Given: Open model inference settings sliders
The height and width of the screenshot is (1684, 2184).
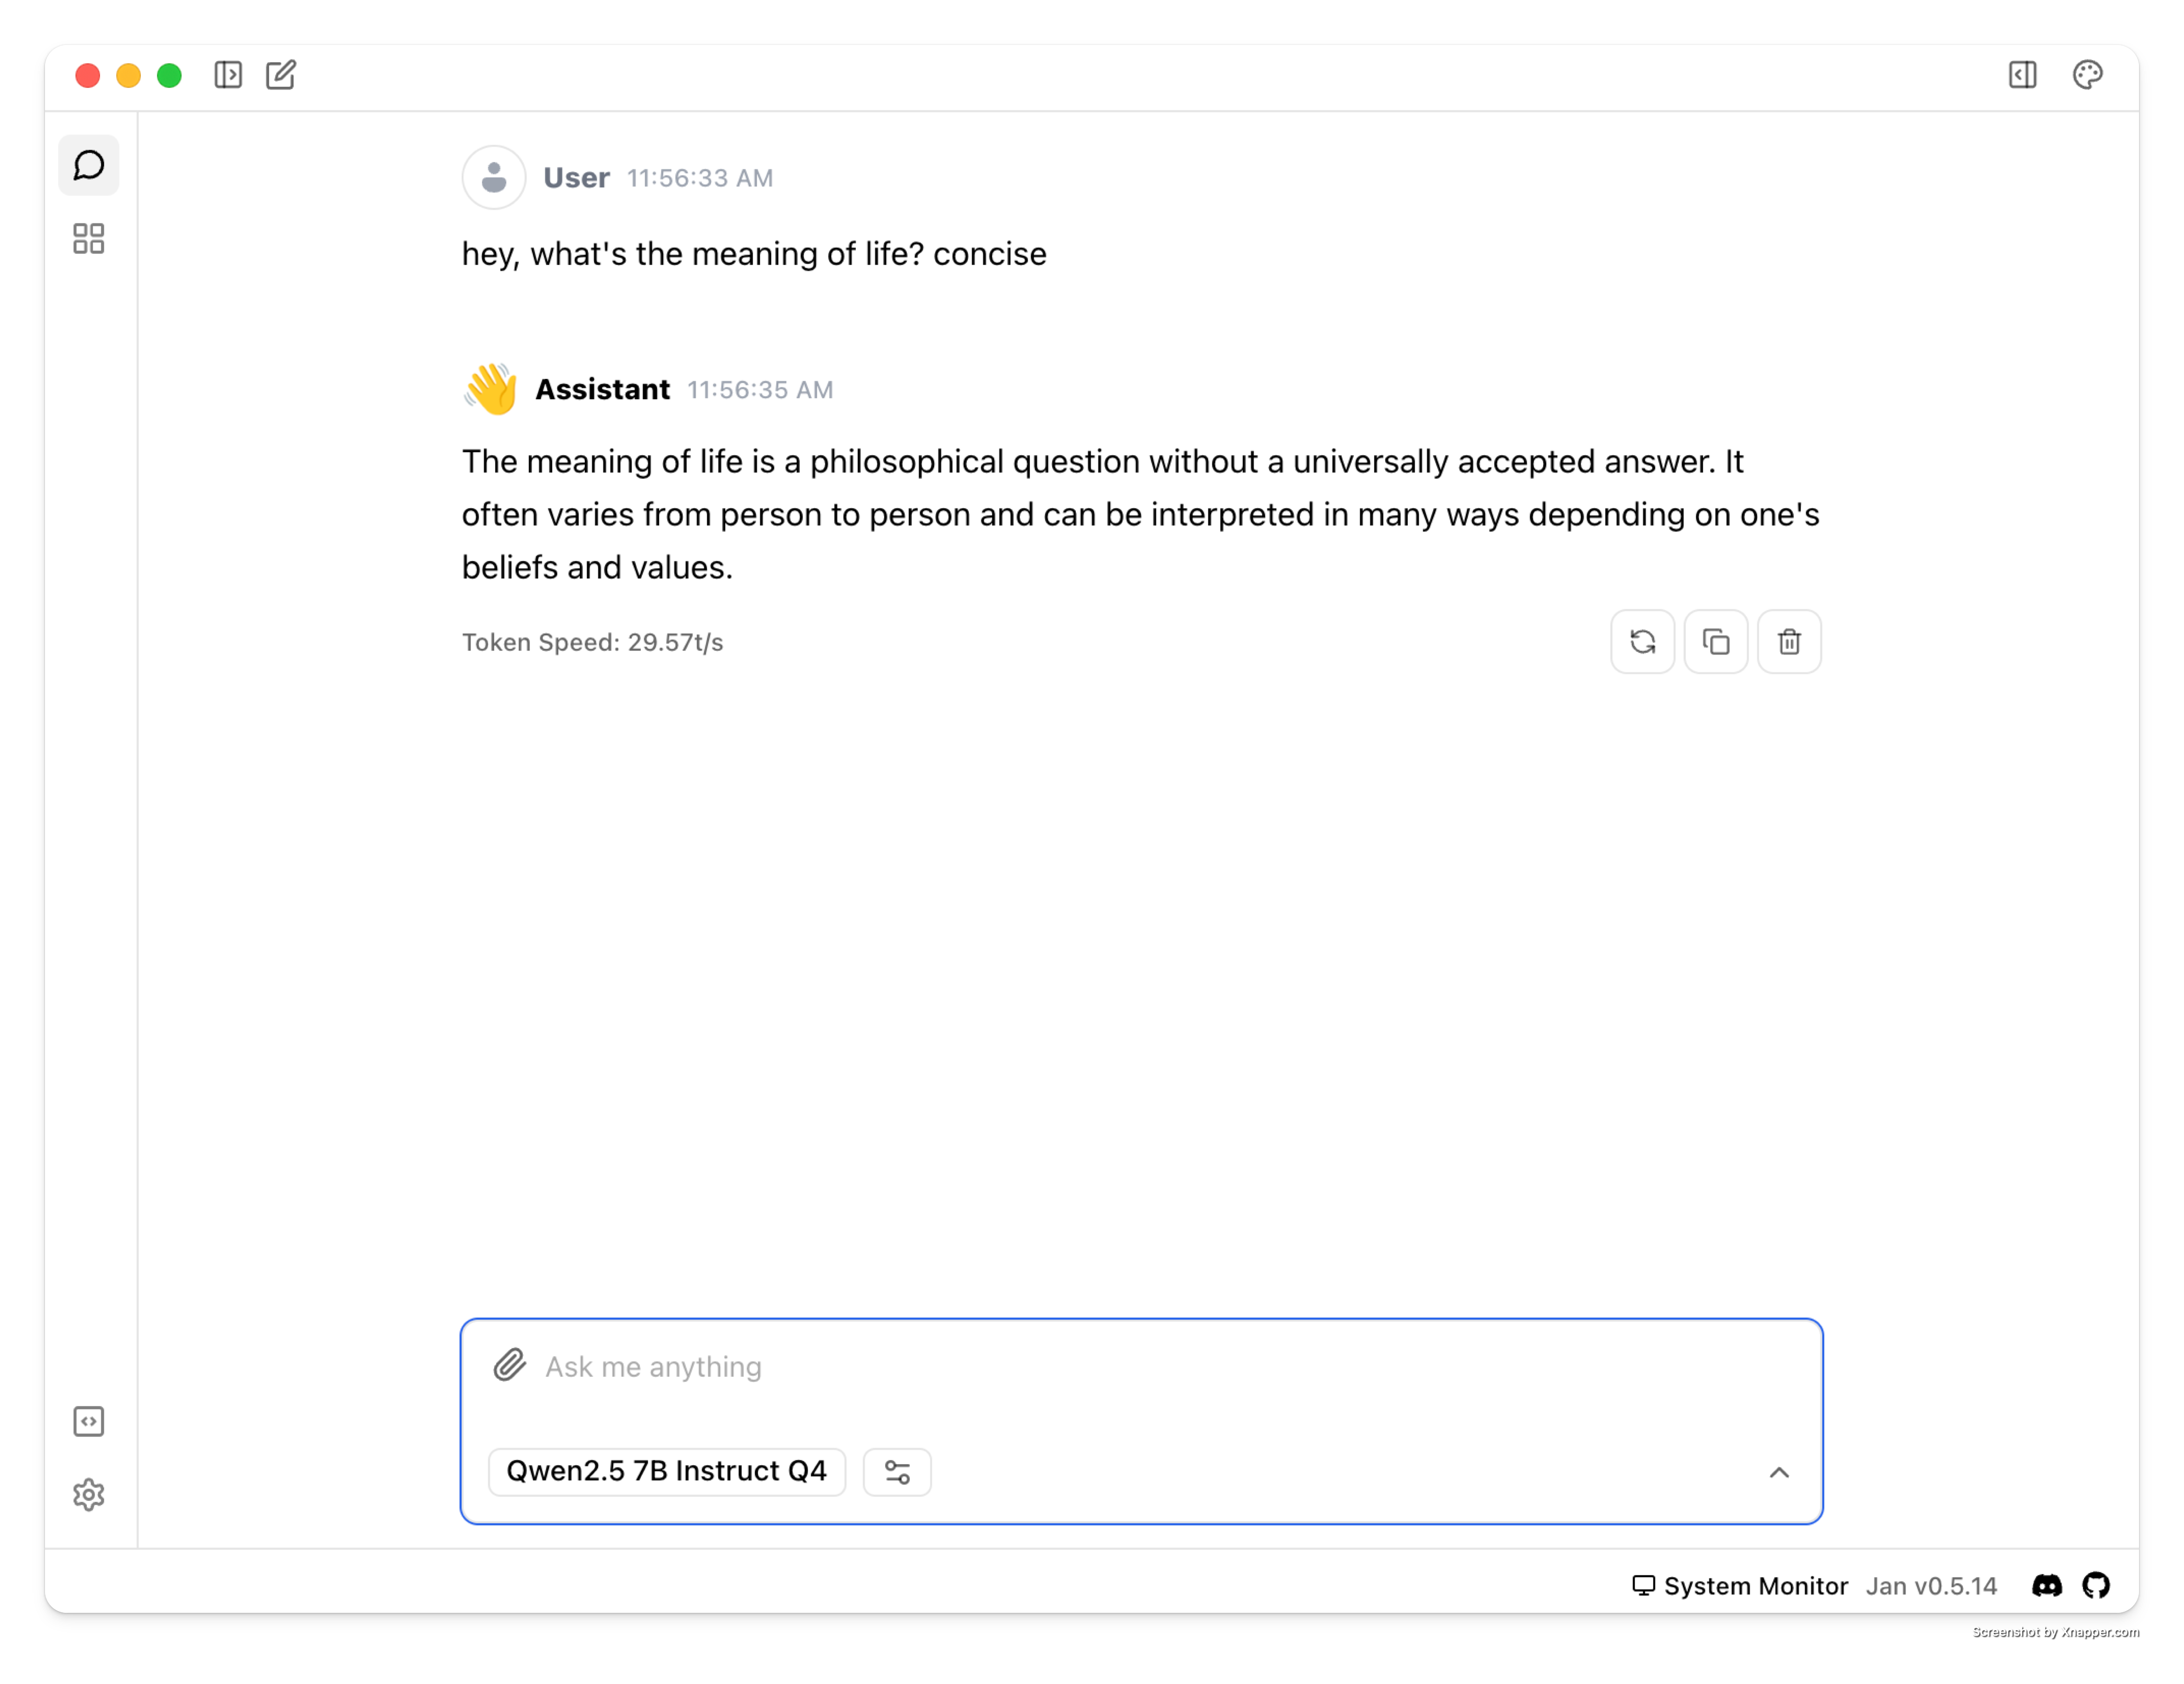Looking at the screenshot, I should pyautogui.click(x=897, y=1471).
